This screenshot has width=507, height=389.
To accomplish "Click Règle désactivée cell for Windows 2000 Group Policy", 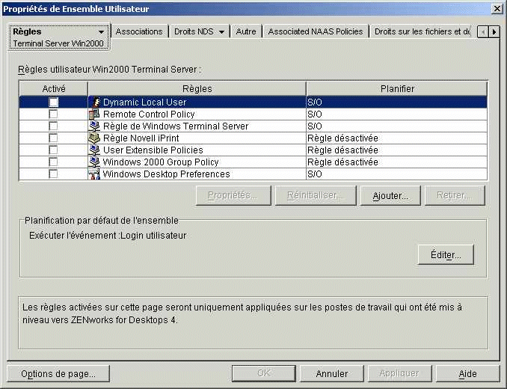I will (x=396, y=162).
